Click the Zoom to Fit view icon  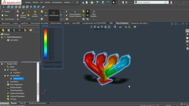(x=91, y=27)
